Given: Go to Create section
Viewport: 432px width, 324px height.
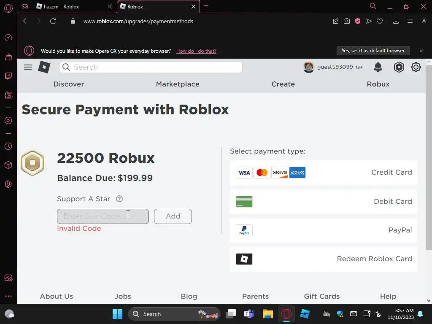Looking at the screenshot, I should coord(283,84).
